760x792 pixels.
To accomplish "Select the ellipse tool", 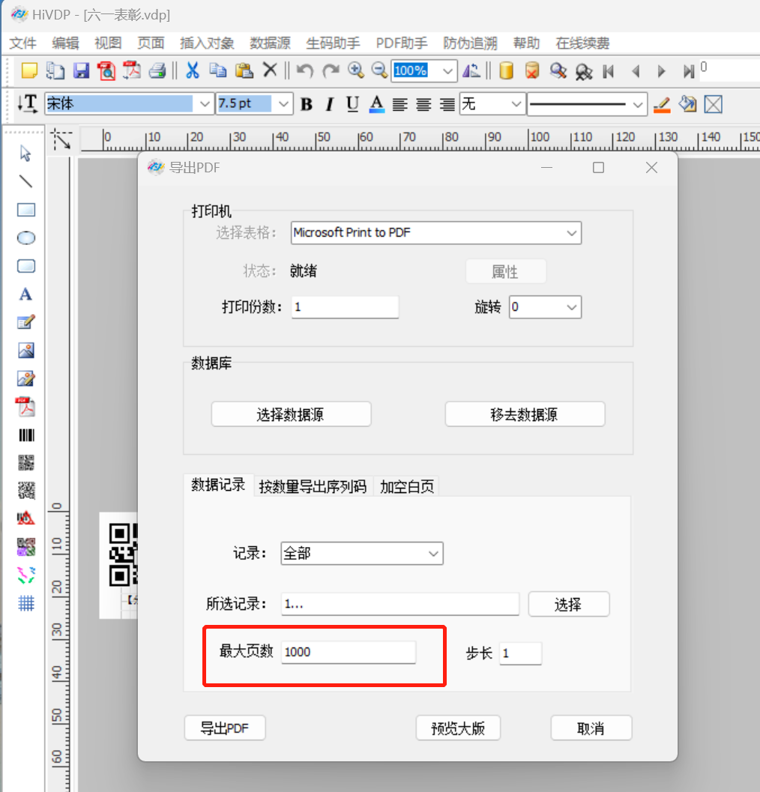I will pyautogui.click(x=26, y=238).
